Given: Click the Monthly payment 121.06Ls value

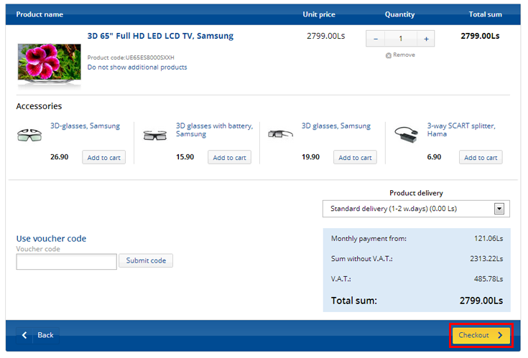Looking at the screenshot, I should (488, 239).
